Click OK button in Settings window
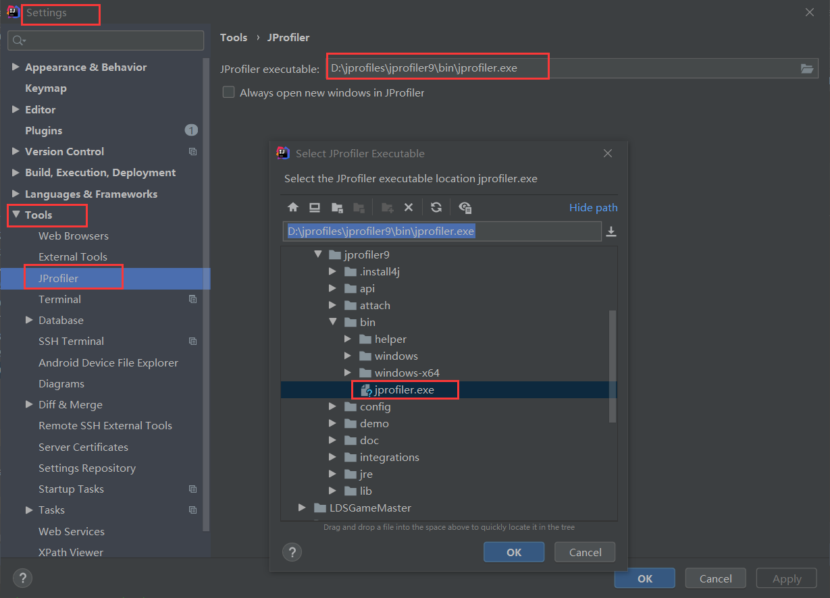830x598 pixels. pos(645,578)
